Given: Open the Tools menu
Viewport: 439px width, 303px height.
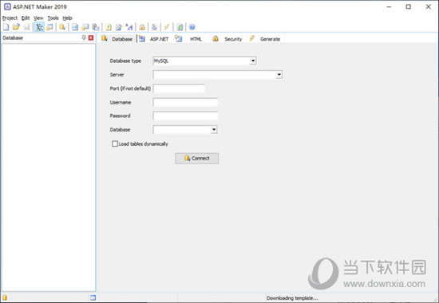Looking at the screenshot, I should coord(53,18).
